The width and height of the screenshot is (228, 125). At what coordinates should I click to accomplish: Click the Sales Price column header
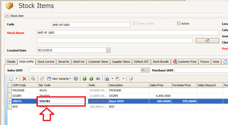[160, 85]
